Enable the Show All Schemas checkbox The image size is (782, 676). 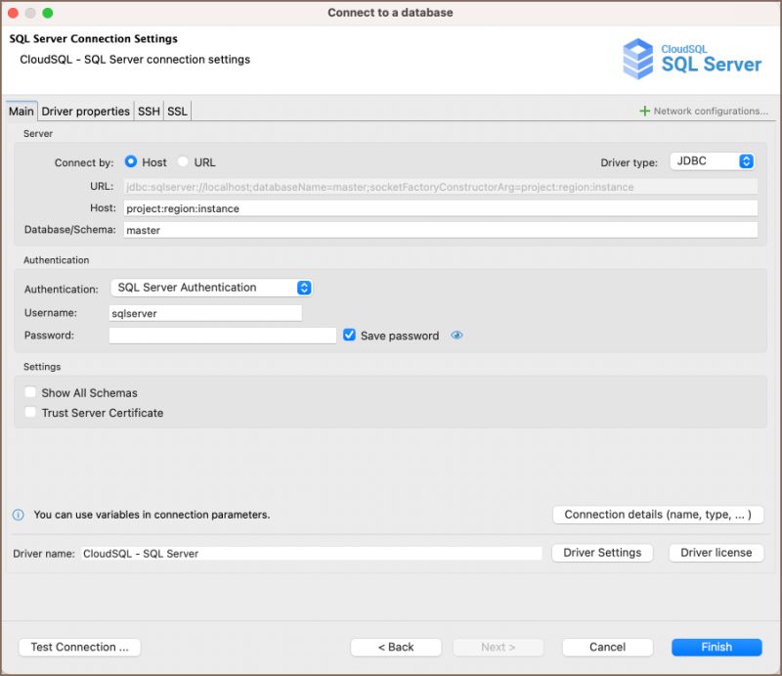[x=29, y=392]
